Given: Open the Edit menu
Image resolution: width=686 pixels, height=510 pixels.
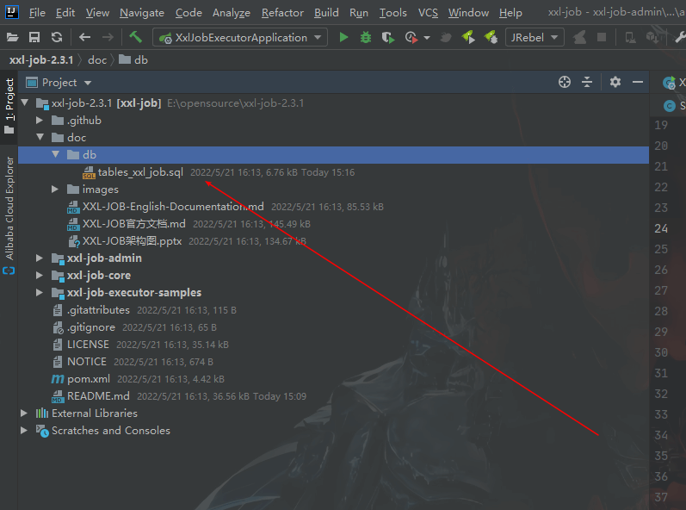Looking at the screenshot, I should coord(65,13).
